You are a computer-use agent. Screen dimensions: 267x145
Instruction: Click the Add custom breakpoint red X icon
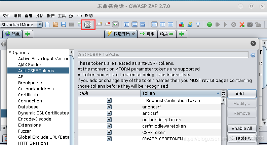(x=242, y=25)
